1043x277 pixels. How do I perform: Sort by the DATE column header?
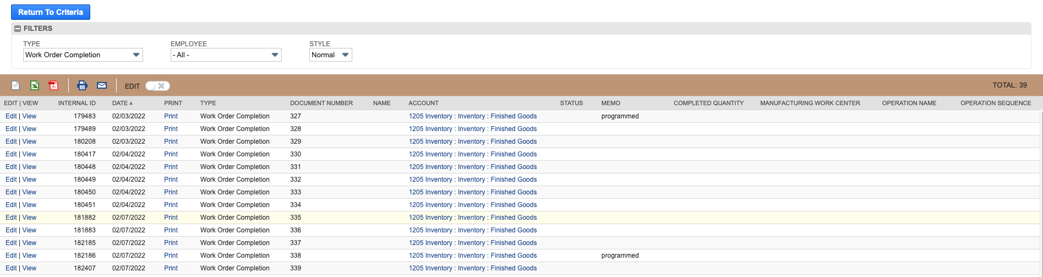pyautogui.click(x=122, y=103)
